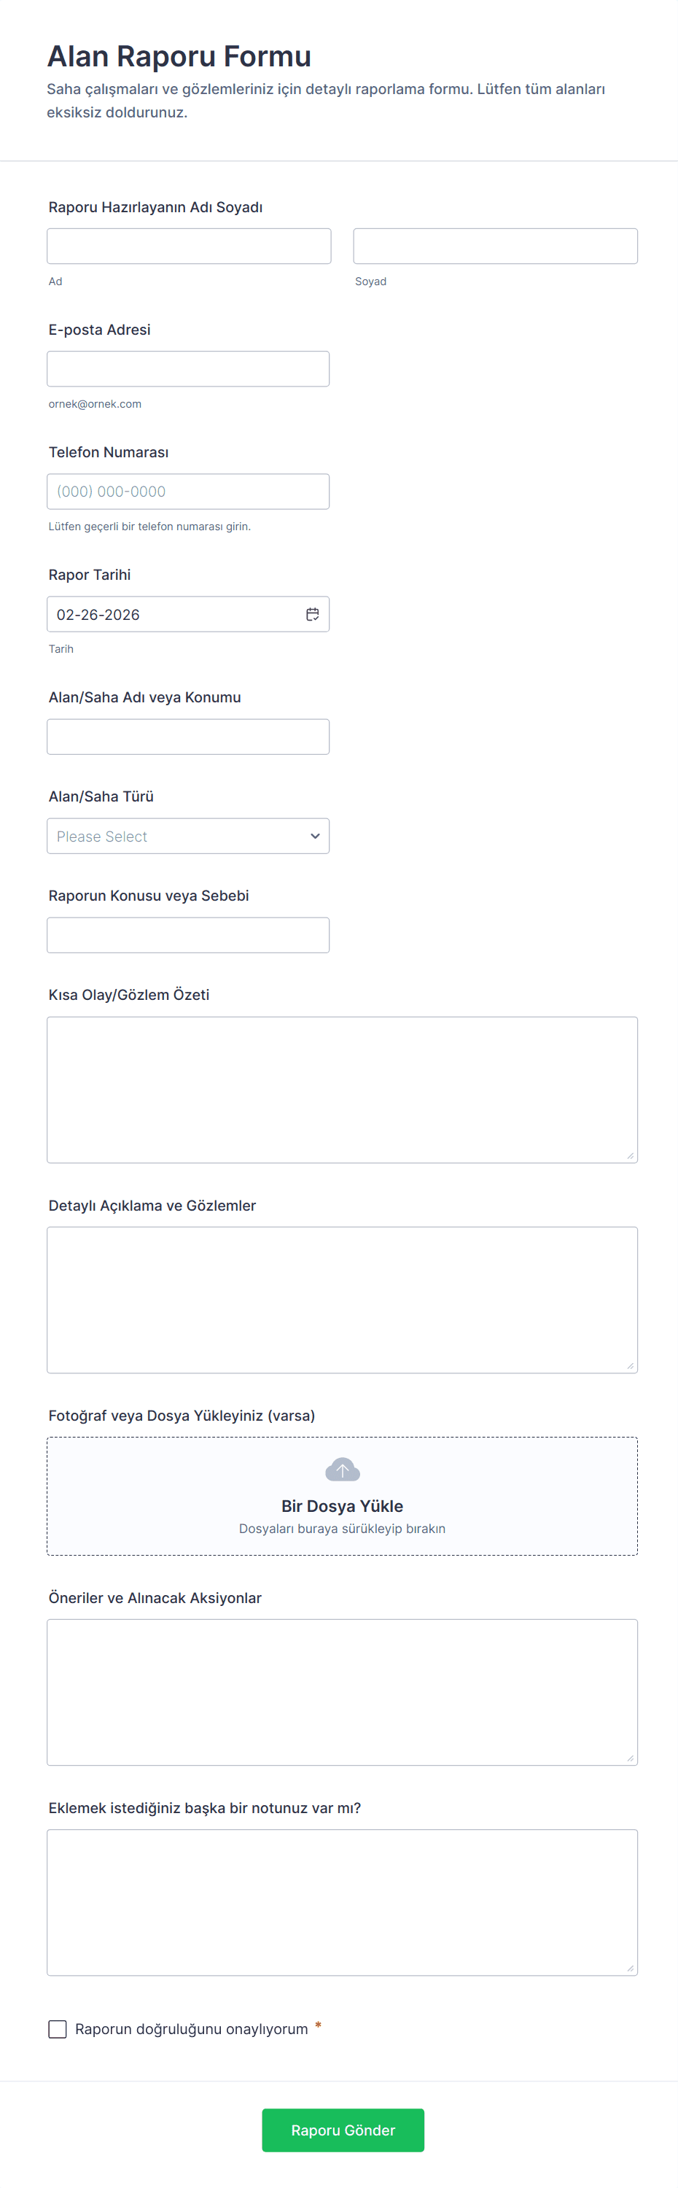Click the Telefon Numarası field
Image resolution: width=678 pixels, height=2188 pixels.
pos(187,492)
